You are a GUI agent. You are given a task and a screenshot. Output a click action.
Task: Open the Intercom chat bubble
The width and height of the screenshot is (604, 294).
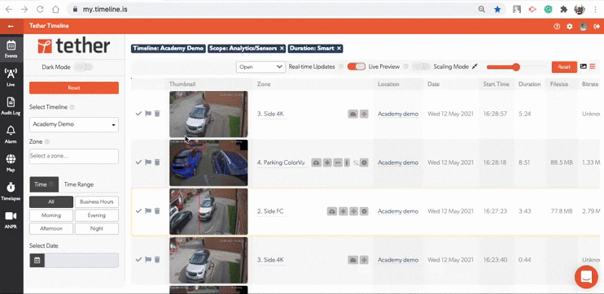coord(586,276)
